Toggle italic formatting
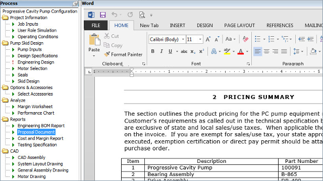Viewport: 323px width, 181px height. click(161, 51)
